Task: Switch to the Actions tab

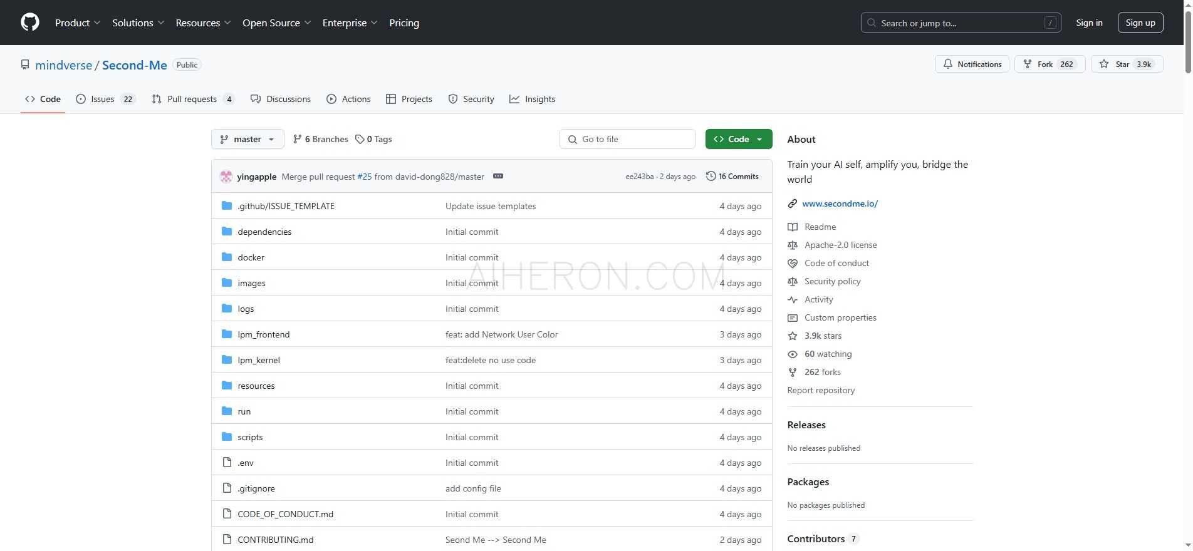Action: click(x=348, y=99)
